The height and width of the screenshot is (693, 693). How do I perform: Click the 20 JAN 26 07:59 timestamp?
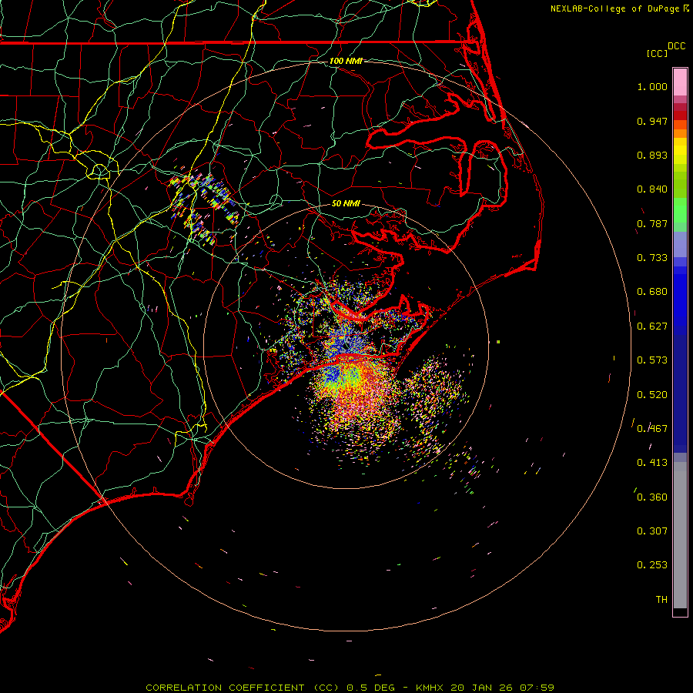pos(502,688)
